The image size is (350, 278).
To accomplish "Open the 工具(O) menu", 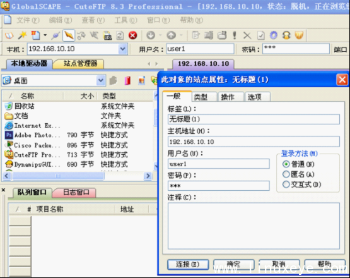I will (125, 20).
